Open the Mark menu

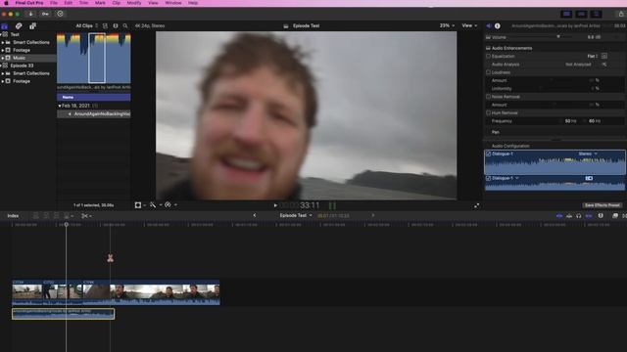click(x=100, y=3)
